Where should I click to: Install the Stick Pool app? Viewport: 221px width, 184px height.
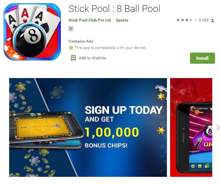click(x=202, y=58)
